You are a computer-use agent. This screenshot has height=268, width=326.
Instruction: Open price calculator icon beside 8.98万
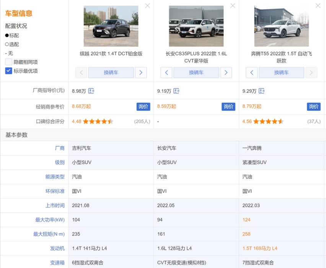[x=91, y=91]
